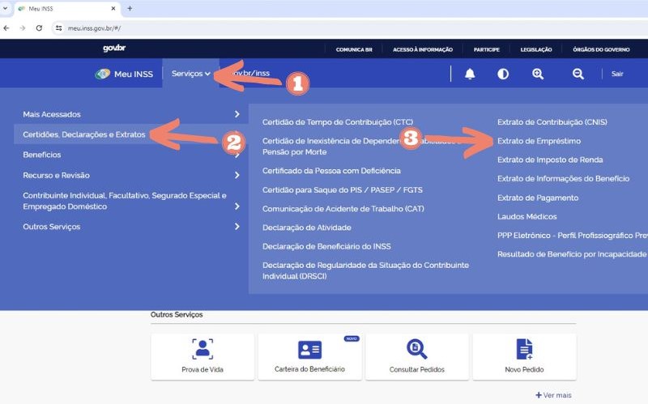Click the zoom out magnifier icon
648x404 pixels.
tap(578, 74)
